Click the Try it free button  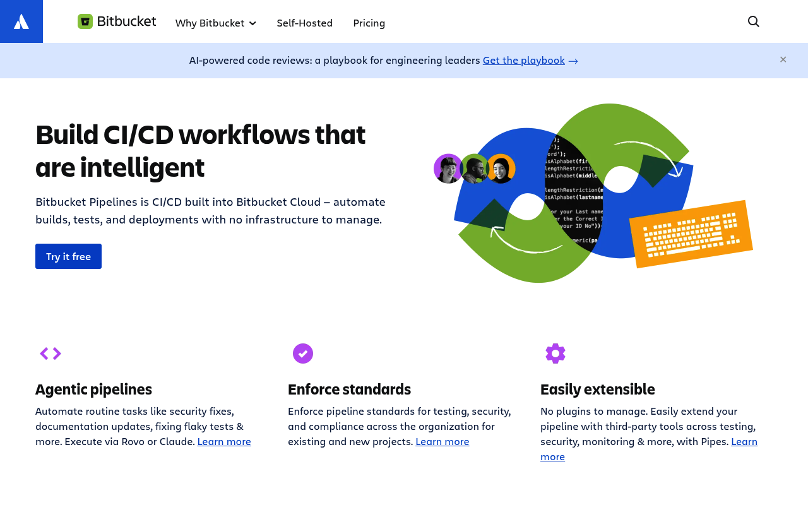pos(68,256)
